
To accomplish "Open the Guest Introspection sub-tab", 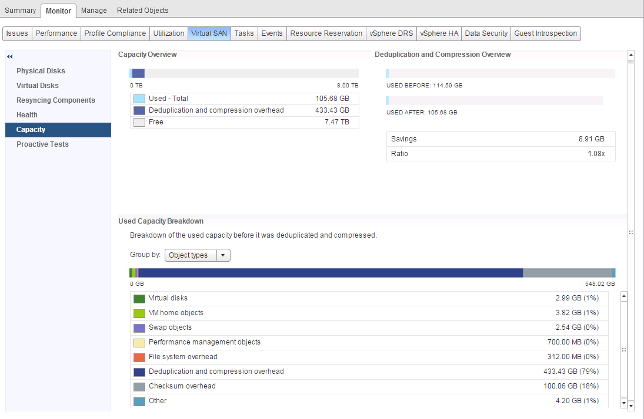I will (x=545, y=33).
